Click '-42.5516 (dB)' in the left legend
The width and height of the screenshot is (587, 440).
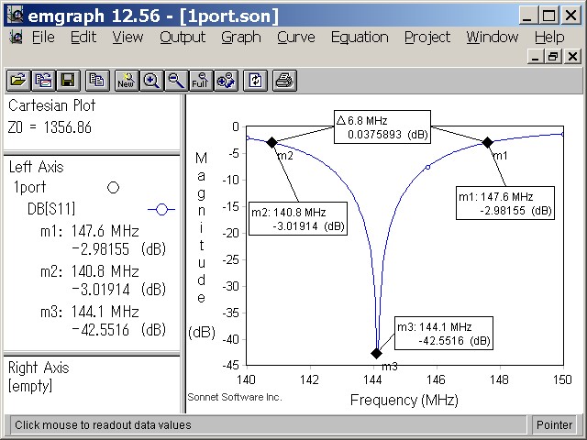pos(118,330)
